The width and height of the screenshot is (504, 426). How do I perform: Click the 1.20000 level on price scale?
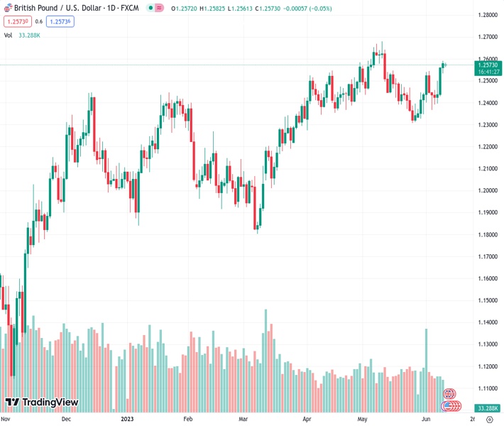[x=486, y=190]
